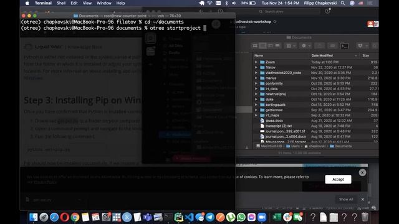This screenshot has width=399, height=224.
Task: Expand the Zoom folder
Action: (x=256, y=62)
